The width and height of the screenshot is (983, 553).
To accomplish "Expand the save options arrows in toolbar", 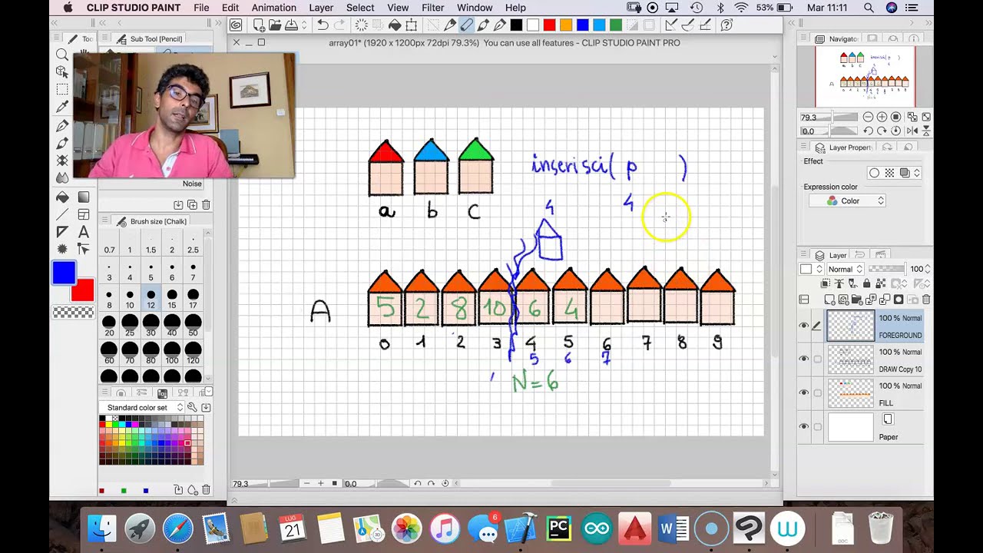I will 304,25.
